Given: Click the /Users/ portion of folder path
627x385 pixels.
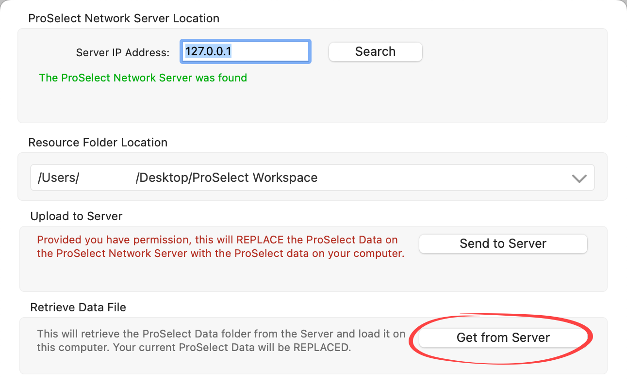Looking at the screenshot, I should click(58, 178).
